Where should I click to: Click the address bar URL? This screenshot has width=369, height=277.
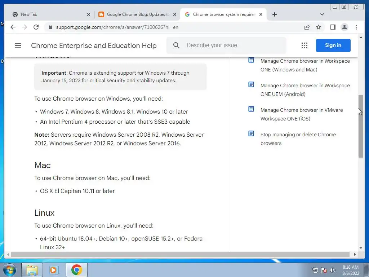(x=117, y=27)
